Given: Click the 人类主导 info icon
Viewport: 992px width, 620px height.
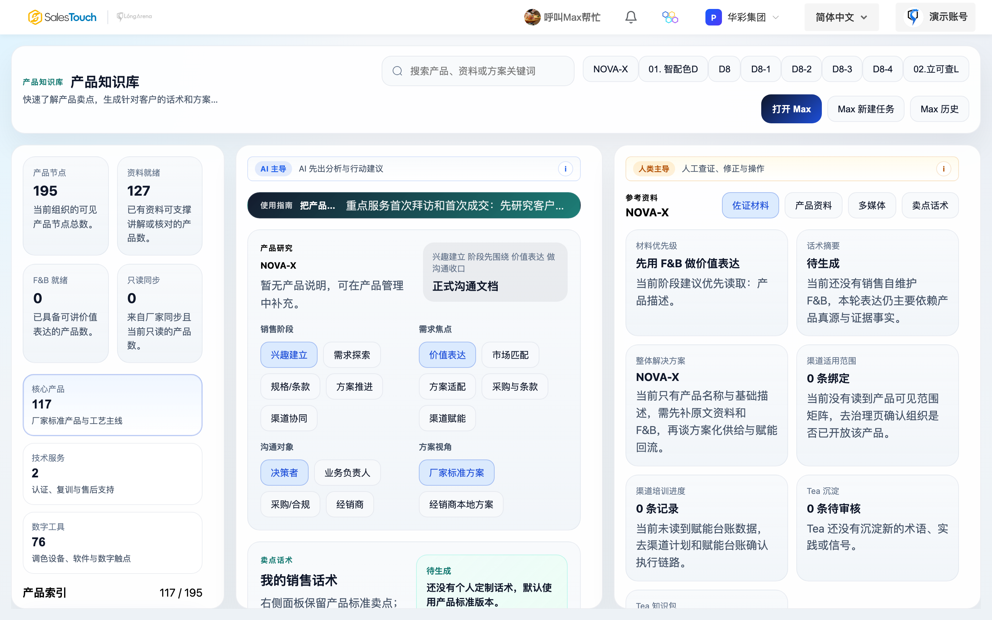Looking at the screenshot, I should pyautogui.click(x=943, y=168).
